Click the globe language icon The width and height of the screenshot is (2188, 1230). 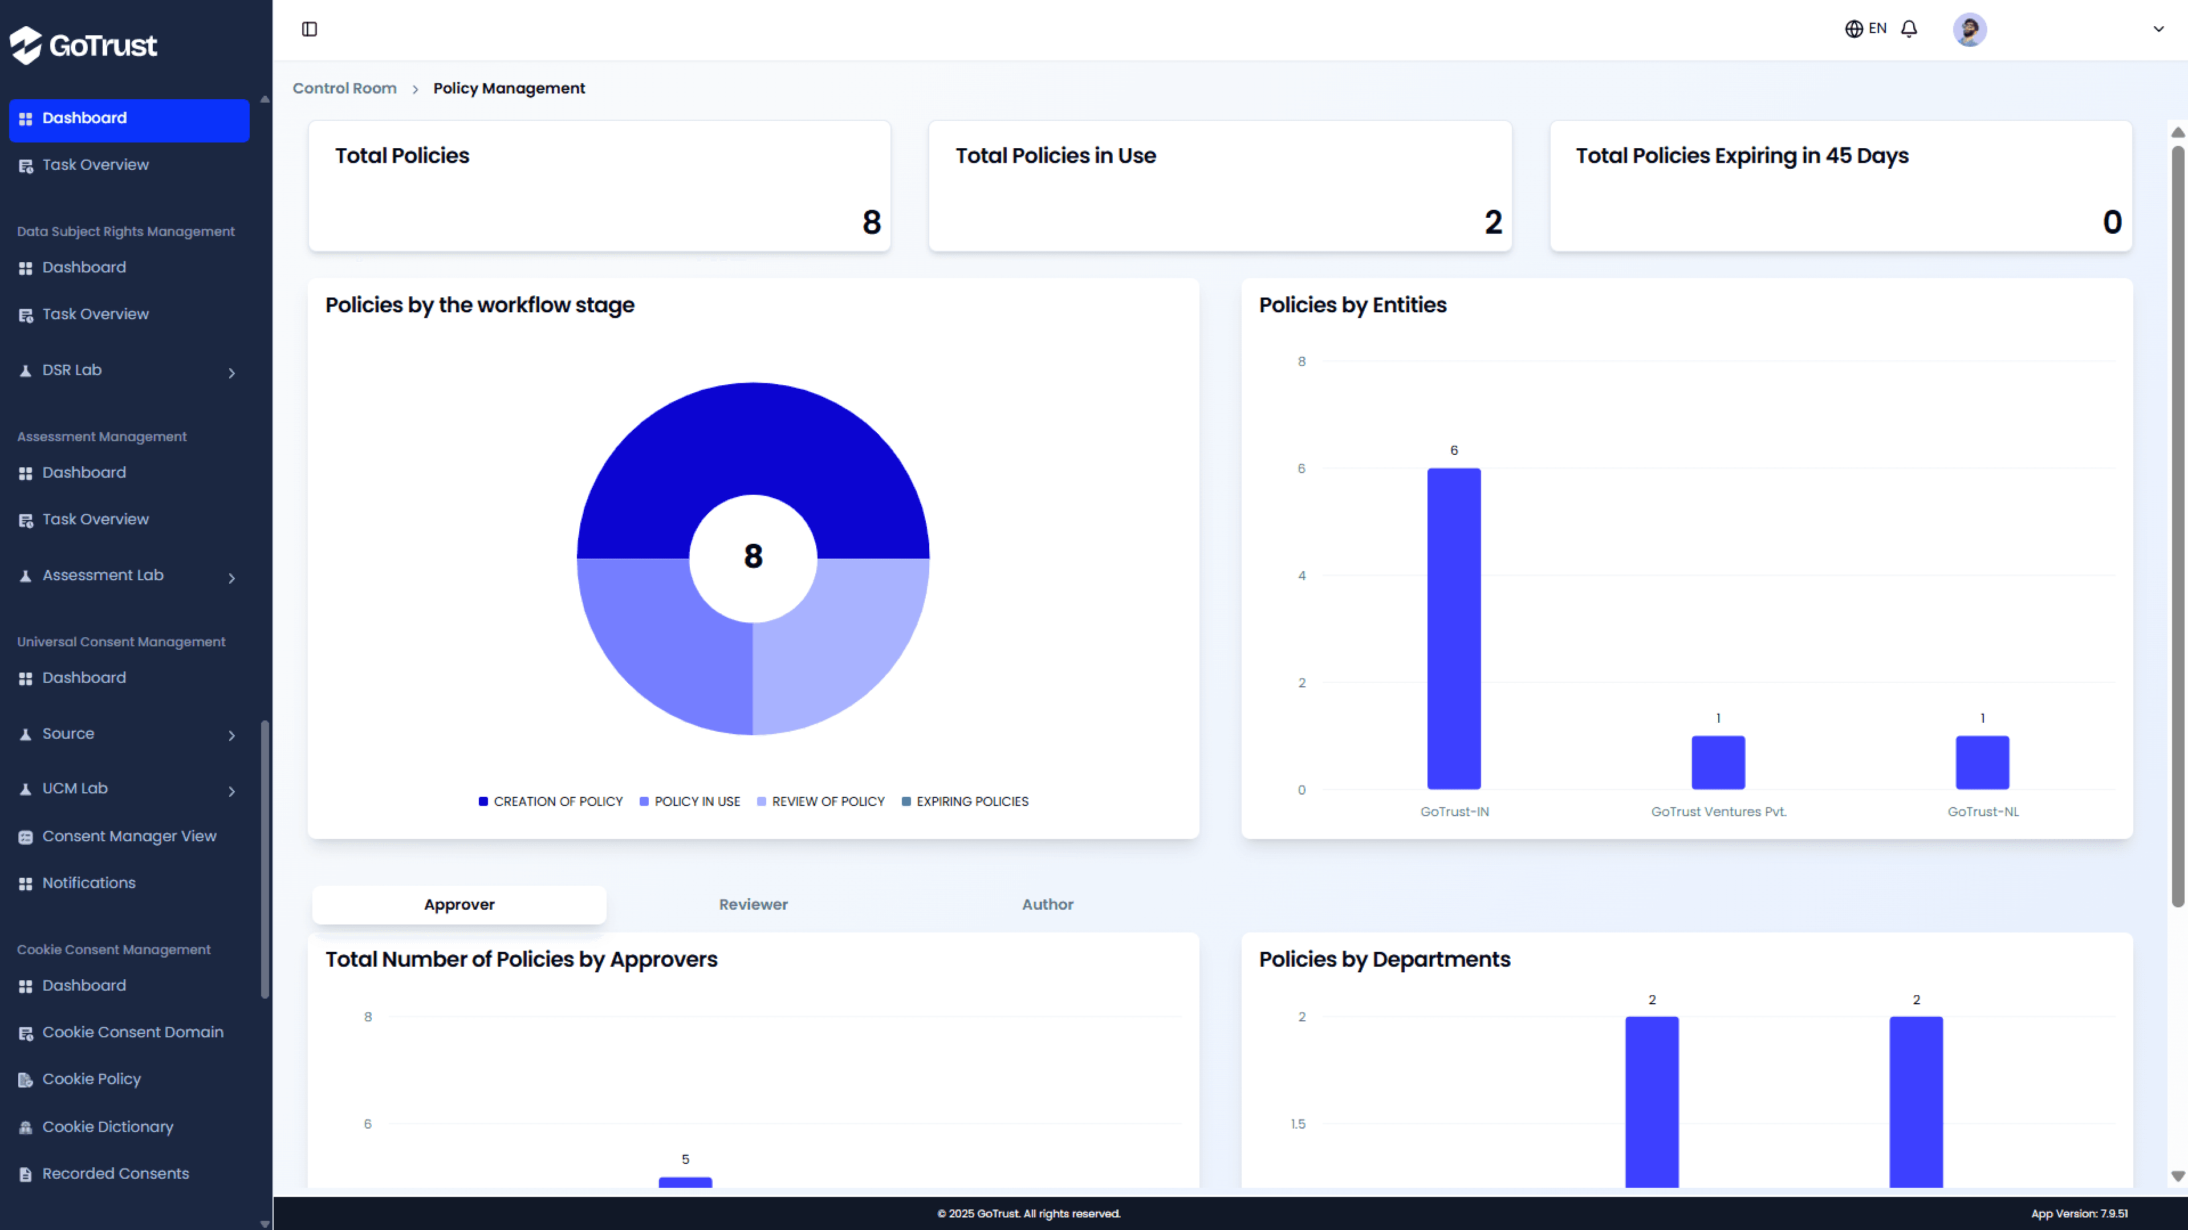1853,29
